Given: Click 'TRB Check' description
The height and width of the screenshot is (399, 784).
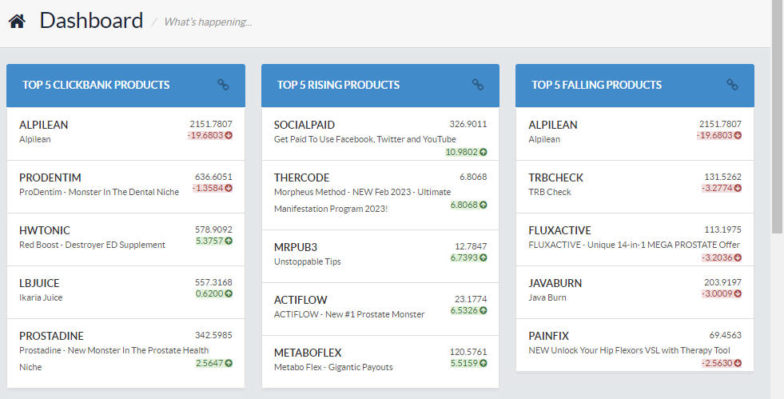Looking at the screenshot, I should point(550,192).
